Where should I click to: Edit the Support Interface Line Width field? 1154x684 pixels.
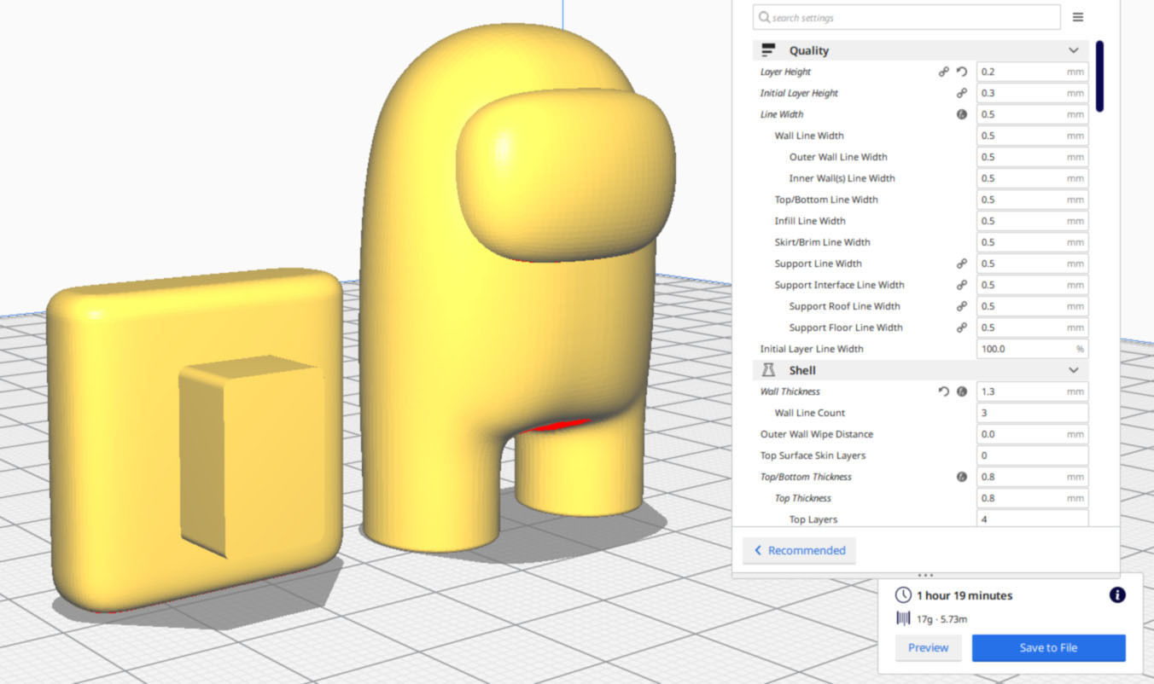click(x=1032, y=286)
